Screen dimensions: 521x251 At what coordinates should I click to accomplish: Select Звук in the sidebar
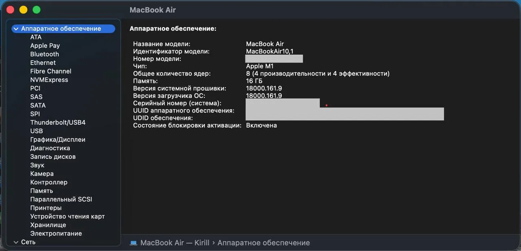(x=37, y=165)
